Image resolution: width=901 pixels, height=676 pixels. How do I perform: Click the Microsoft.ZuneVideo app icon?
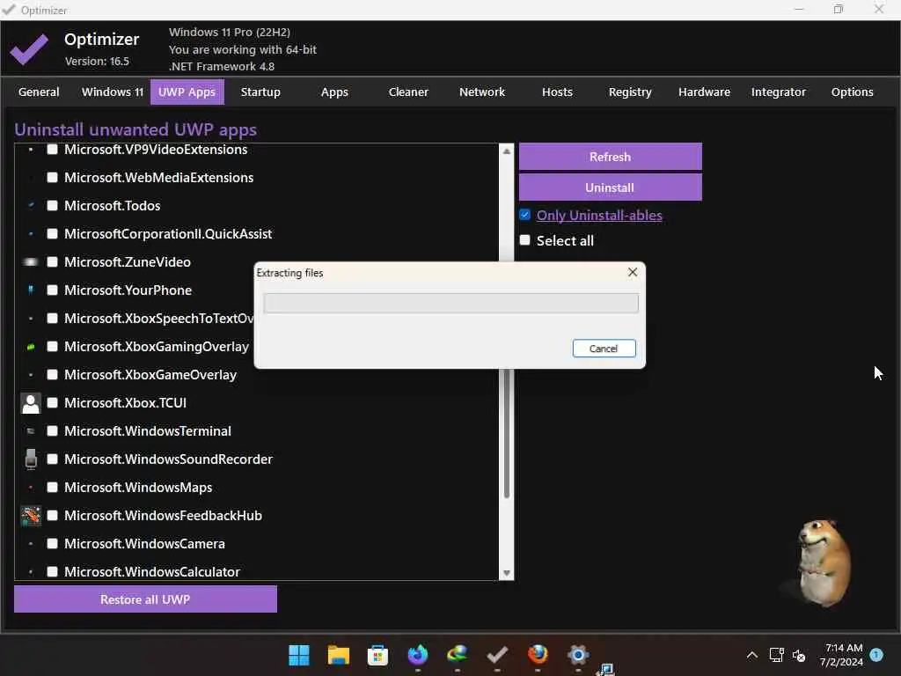[x=31, y=262]
